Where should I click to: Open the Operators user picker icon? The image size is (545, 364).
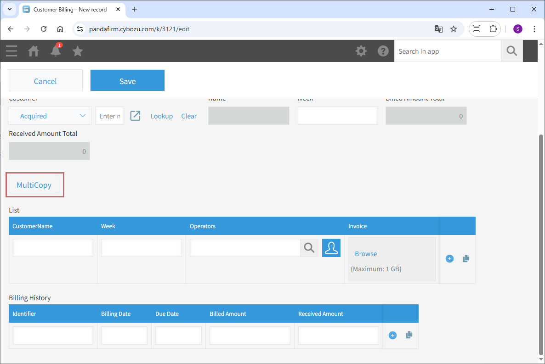(x=331, y=248)
